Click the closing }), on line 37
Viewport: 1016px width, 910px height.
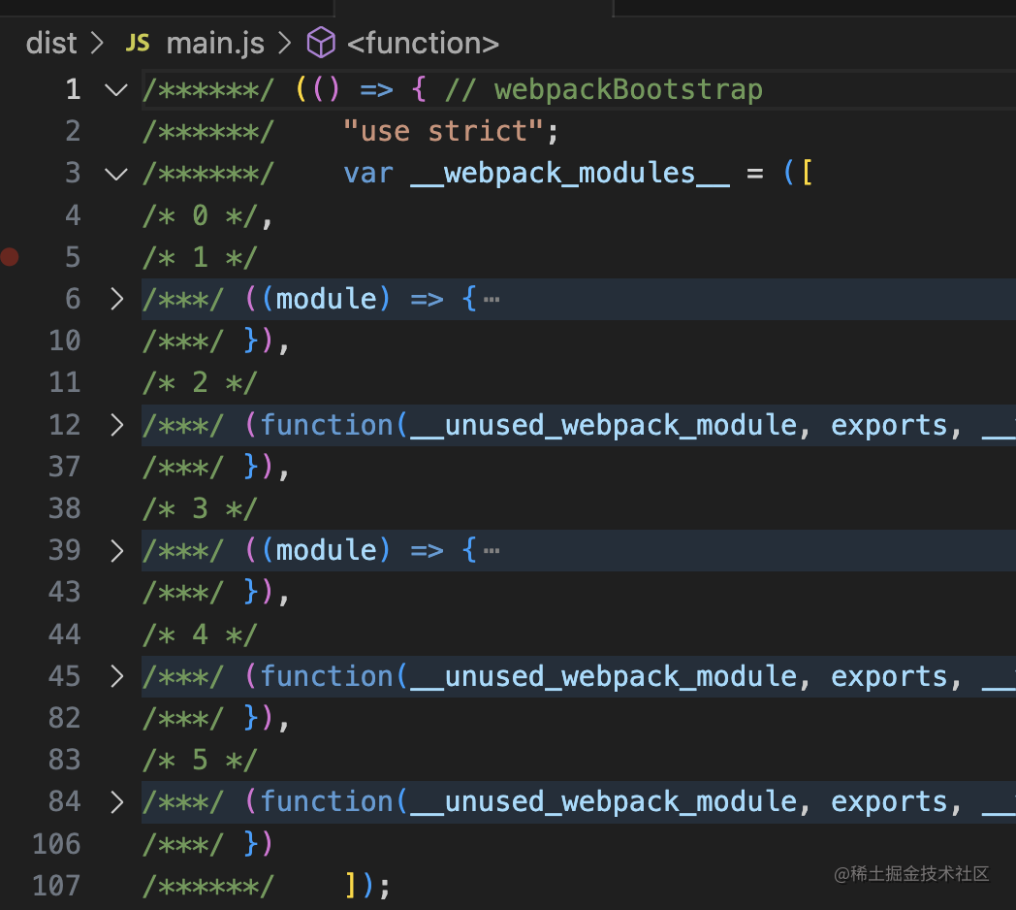coord(267,467)
